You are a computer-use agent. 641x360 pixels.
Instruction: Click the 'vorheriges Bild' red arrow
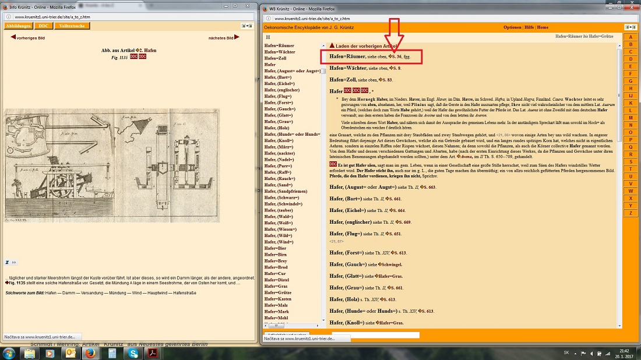click(13, 38)
